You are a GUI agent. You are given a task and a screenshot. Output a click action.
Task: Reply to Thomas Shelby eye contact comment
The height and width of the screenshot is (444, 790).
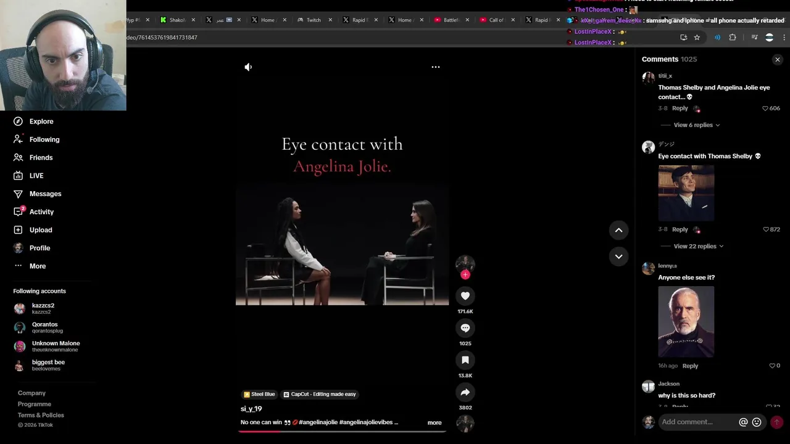680,229
